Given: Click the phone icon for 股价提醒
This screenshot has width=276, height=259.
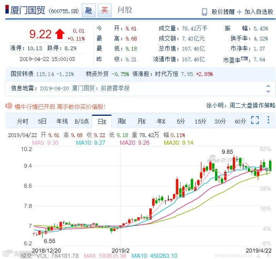Looking at the screenshot, I should [204, 12].
